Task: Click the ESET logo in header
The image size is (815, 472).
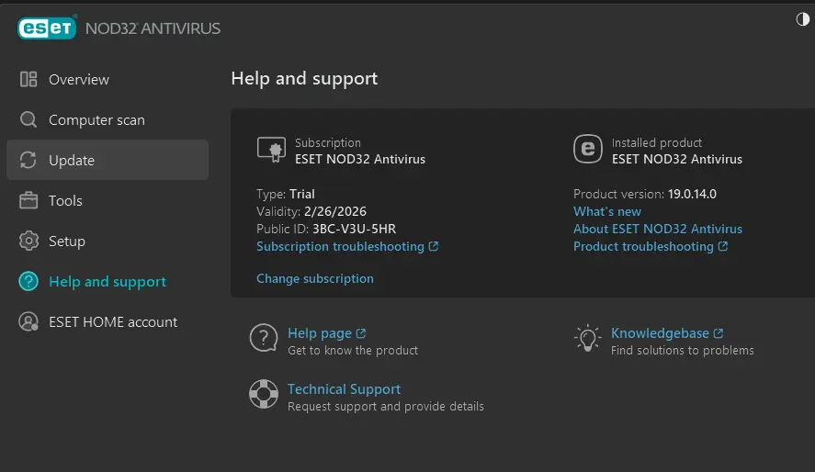Action: click(47, 28)
